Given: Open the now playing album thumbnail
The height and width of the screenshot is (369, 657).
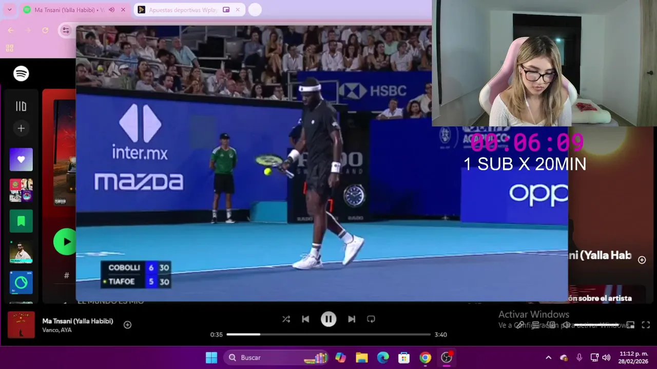Looking at the screenshot, I should pos(21,324).
